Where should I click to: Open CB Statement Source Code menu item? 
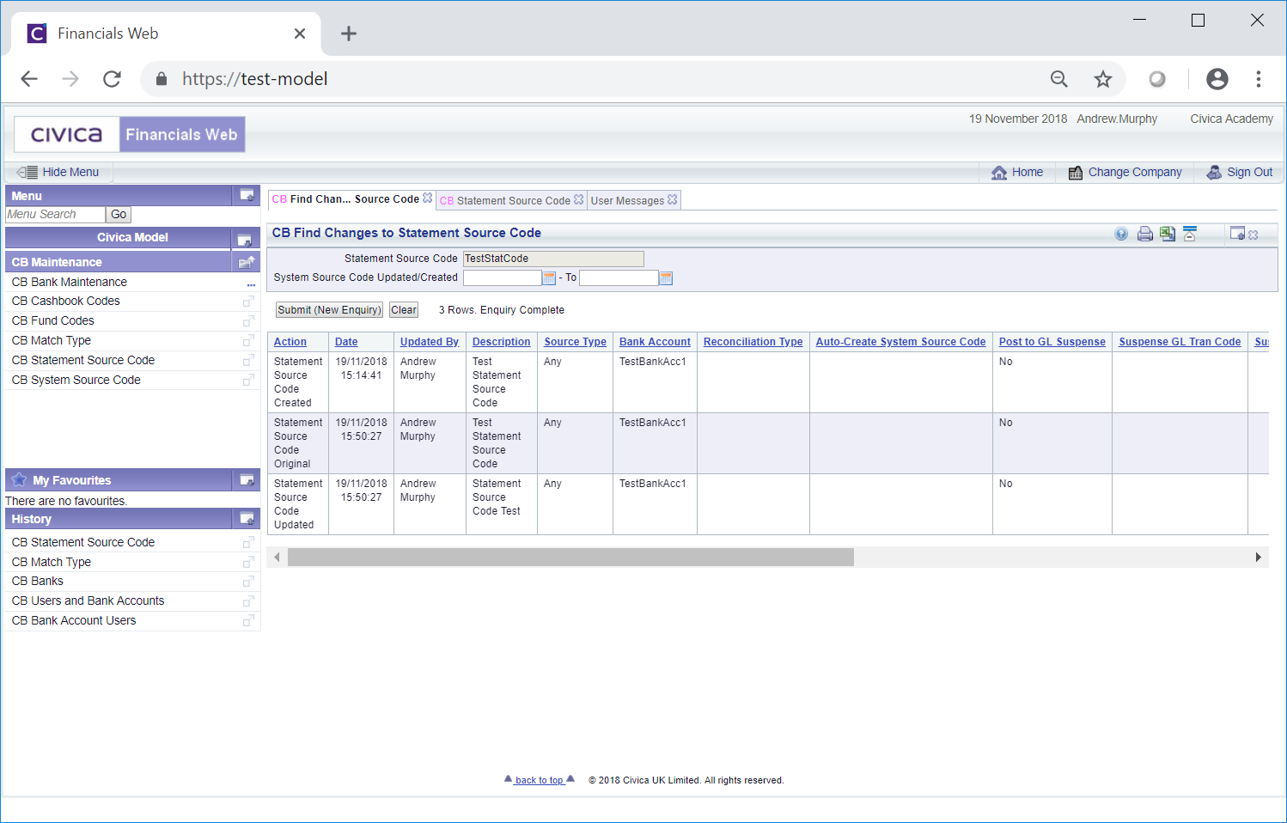click(x=83, y=360)
